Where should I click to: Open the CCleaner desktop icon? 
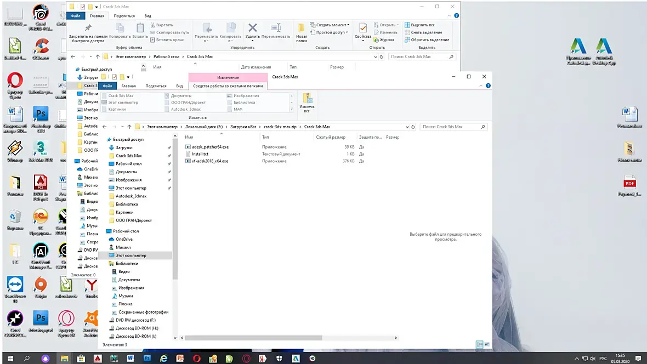click(x=41, y=49)
